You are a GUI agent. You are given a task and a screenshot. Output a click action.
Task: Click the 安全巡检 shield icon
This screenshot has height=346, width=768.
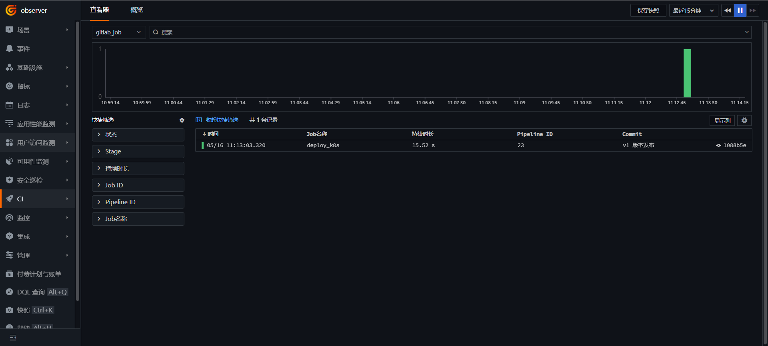coord(9,180)
